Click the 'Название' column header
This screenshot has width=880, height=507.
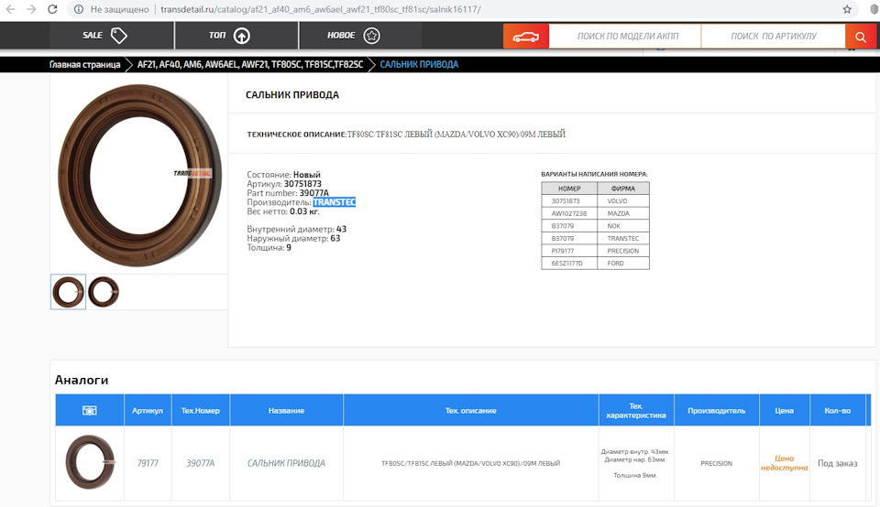click(286, 411)
